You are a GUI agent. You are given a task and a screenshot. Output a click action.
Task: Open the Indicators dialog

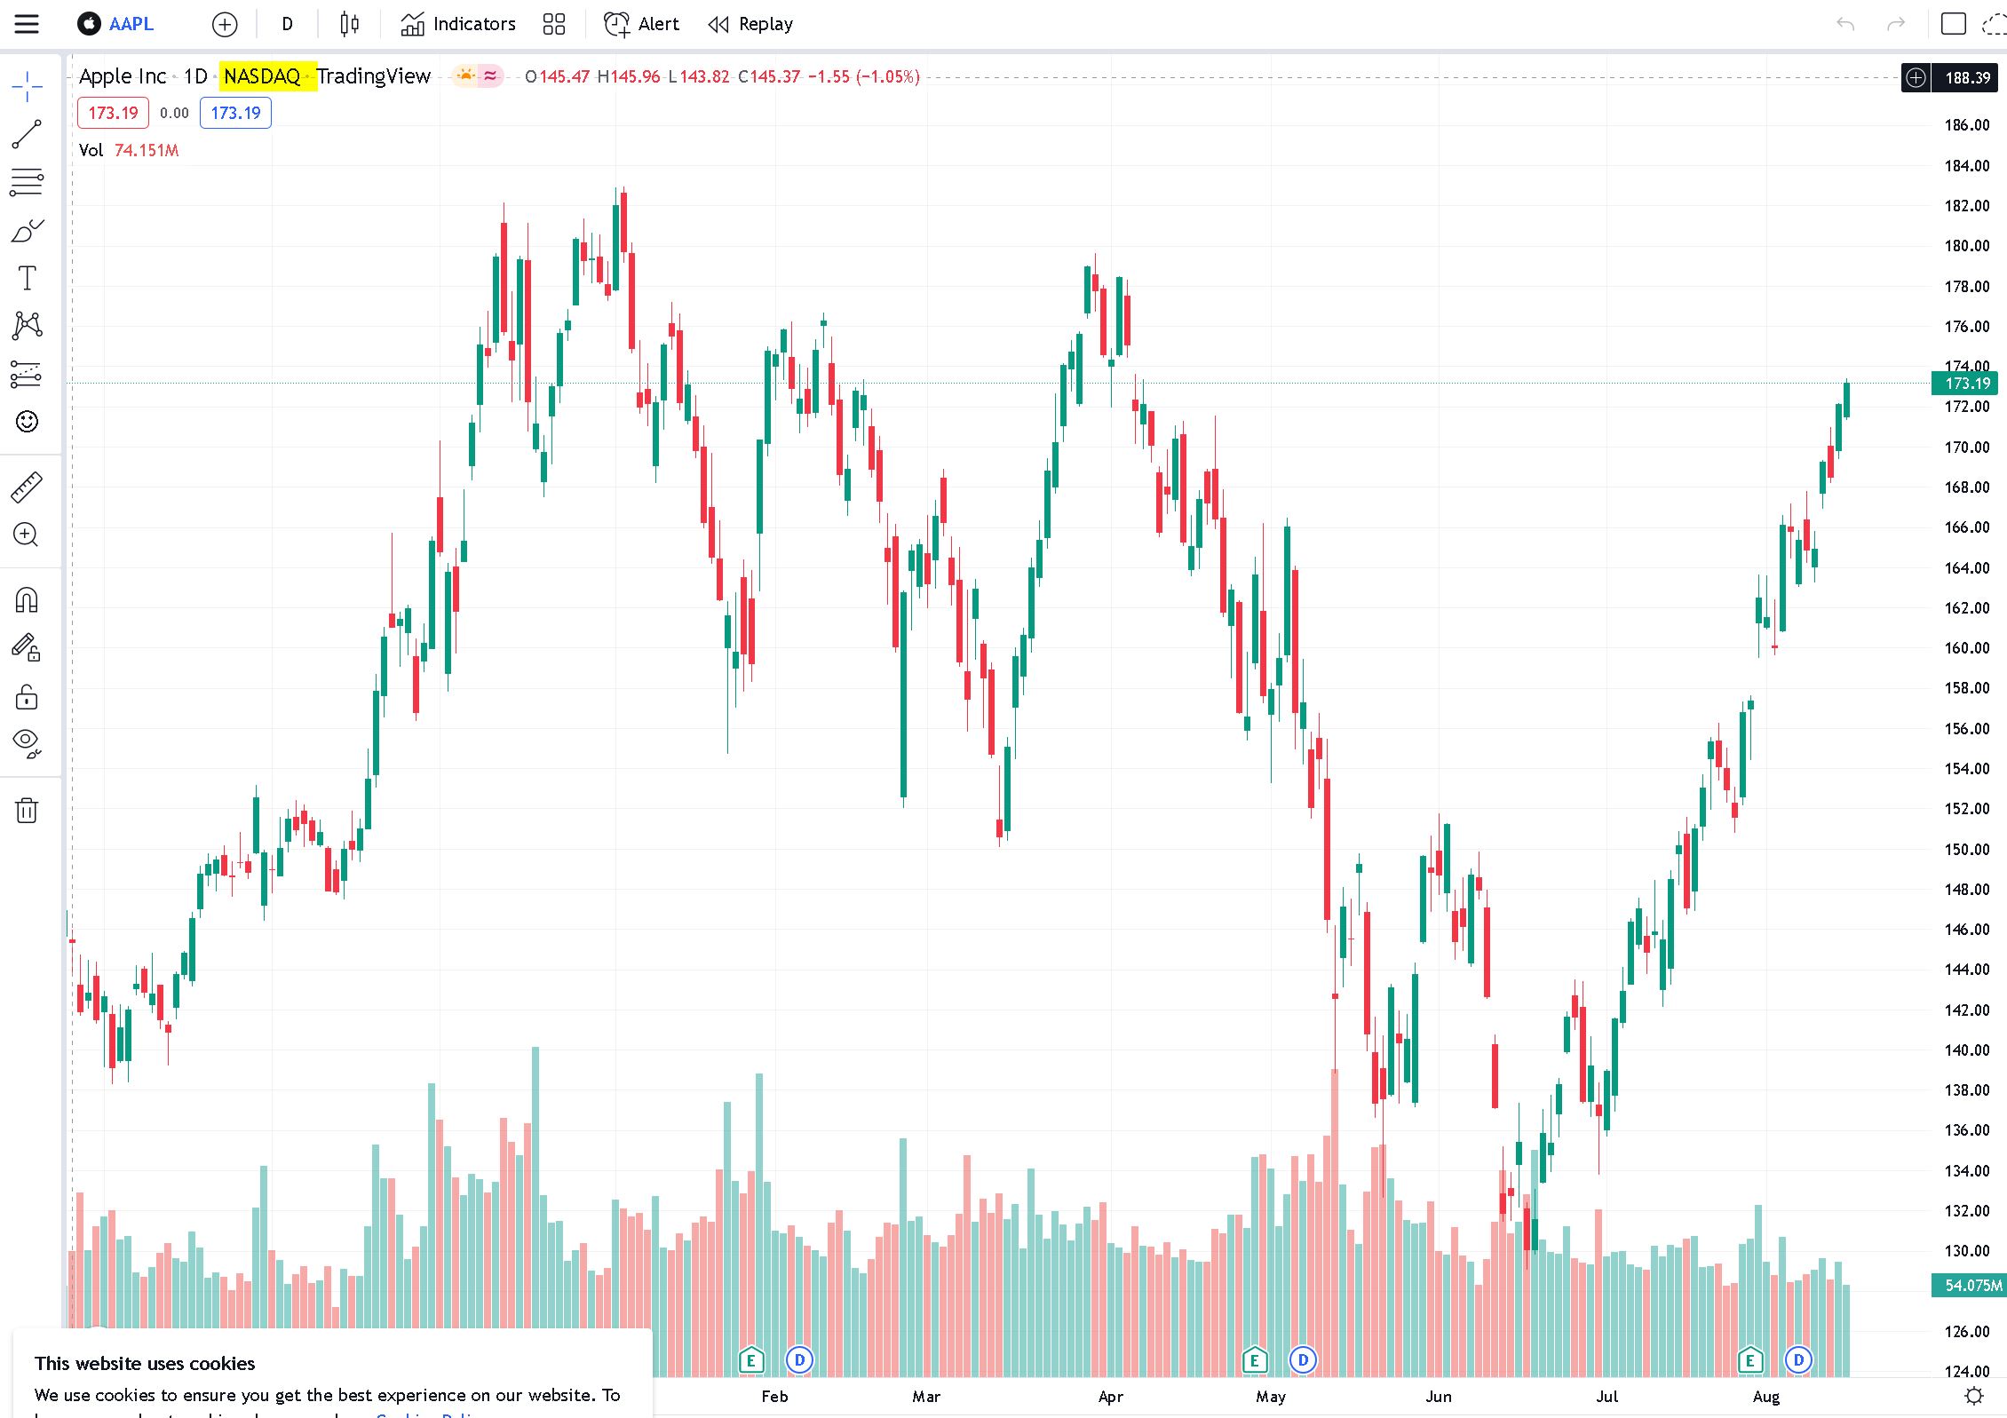tap(458, 24)
